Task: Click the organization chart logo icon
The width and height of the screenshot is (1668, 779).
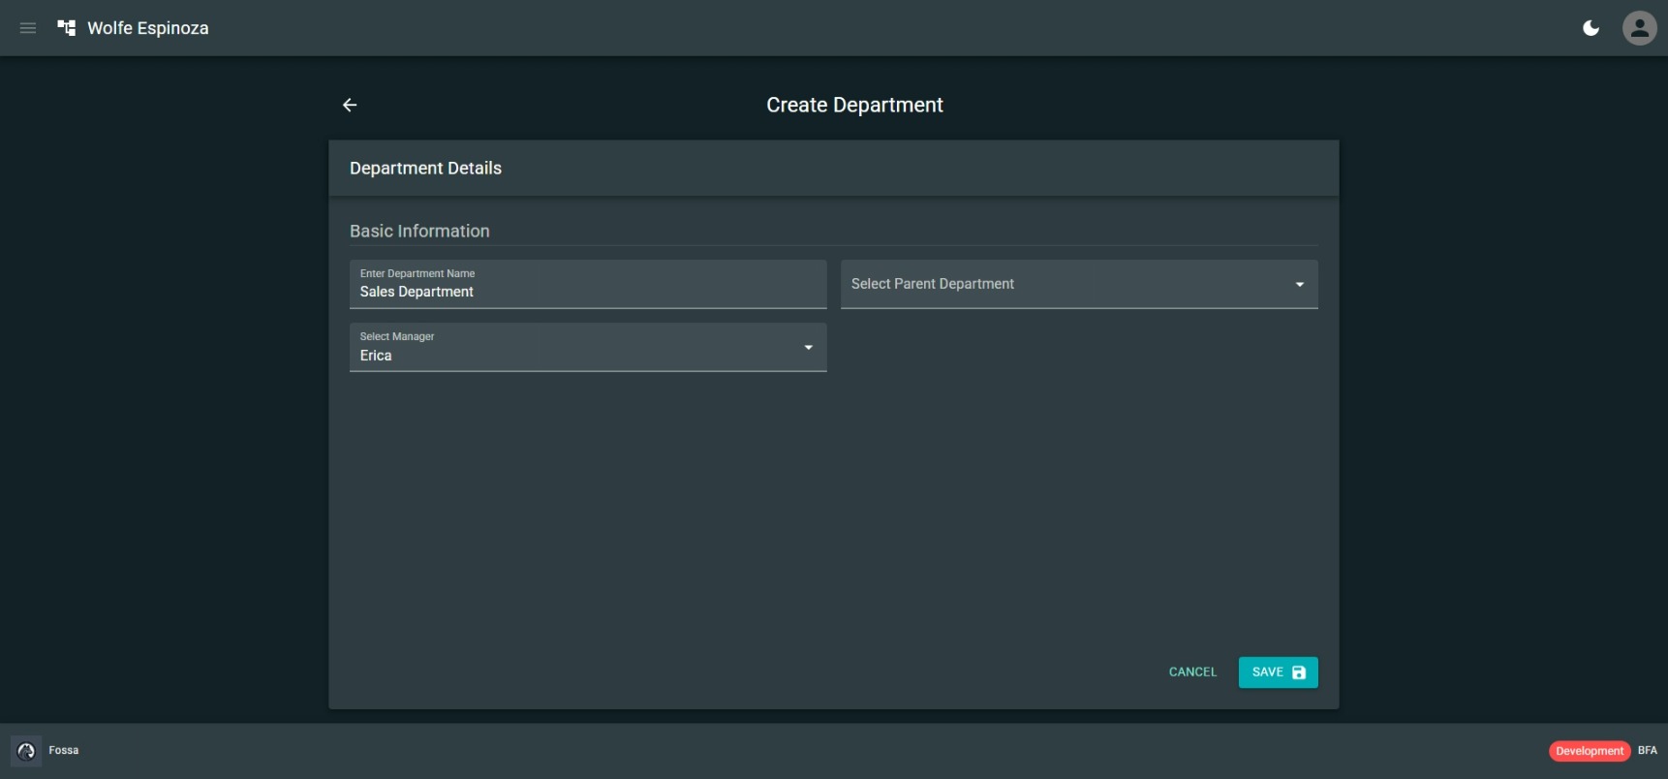Action: [67, 28]
